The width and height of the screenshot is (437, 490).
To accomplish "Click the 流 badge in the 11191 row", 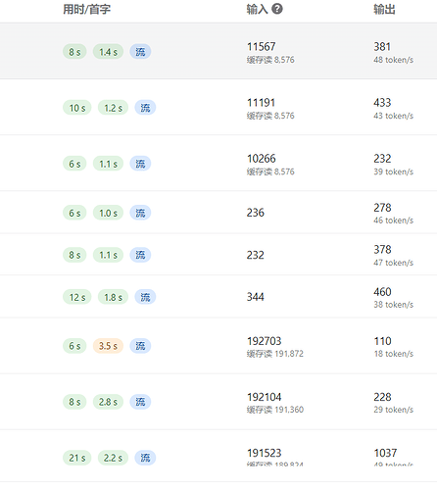I will coord(145,108).
